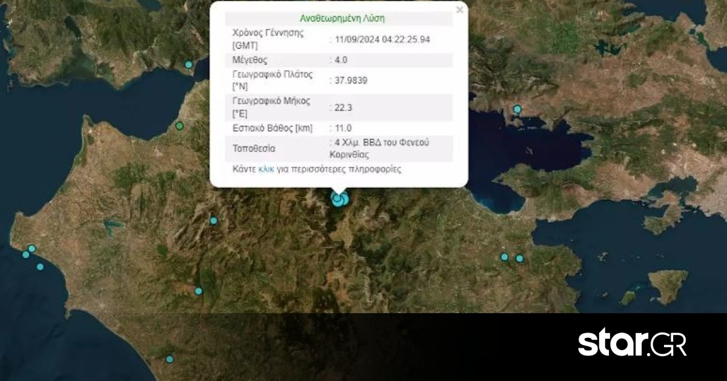This screenshot has height=381, width=727.
Task: Select the mountain marker west of the epicenter
Action: tap(213, 220)
